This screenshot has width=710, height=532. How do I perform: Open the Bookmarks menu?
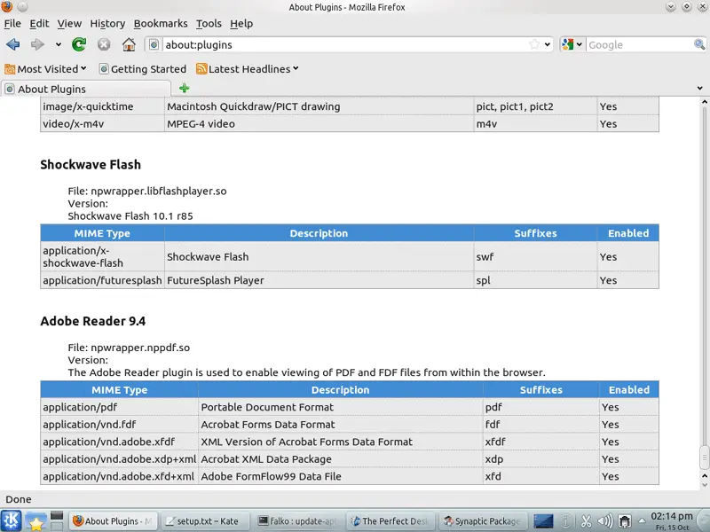point(161,24)
